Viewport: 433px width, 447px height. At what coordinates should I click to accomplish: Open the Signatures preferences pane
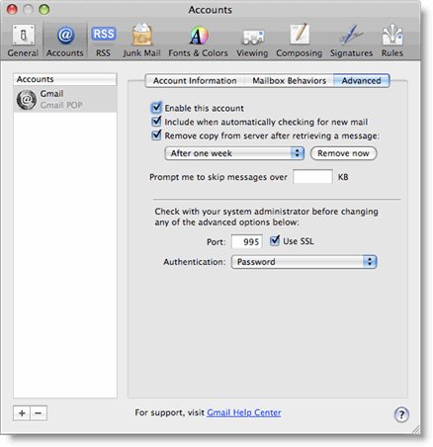[351, 41]
